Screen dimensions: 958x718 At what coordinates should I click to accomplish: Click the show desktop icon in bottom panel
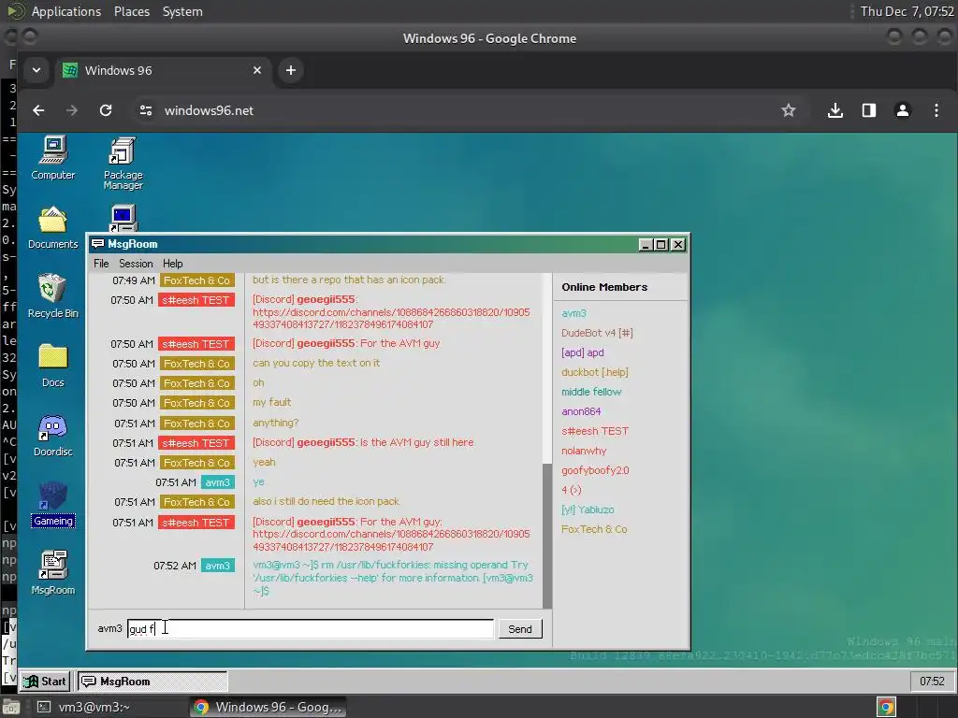(x=11, y=707)
